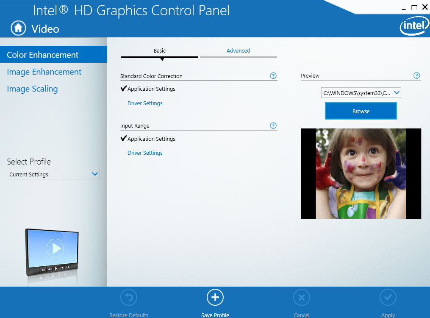Open Image Enhancement section
Screen dimensions: 430x318
click(44, 72)
